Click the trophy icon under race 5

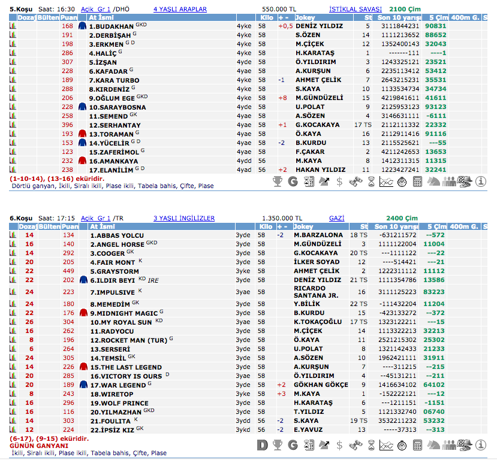point(277,181)
